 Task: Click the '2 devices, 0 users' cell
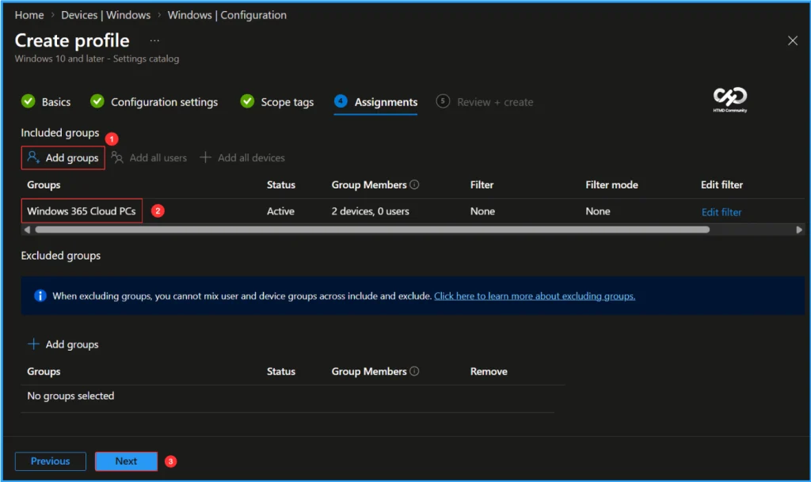pyautogui.click(x=371, y=211)
